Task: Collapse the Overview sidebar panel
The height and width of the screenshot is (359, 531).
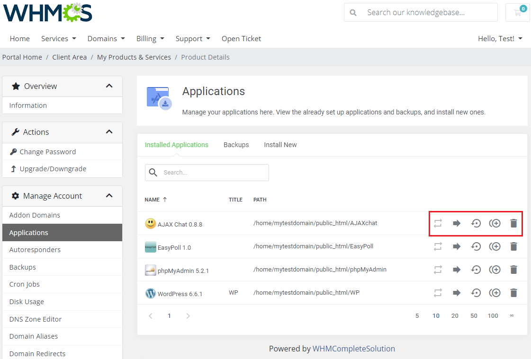Action: (x=109, y=86)
